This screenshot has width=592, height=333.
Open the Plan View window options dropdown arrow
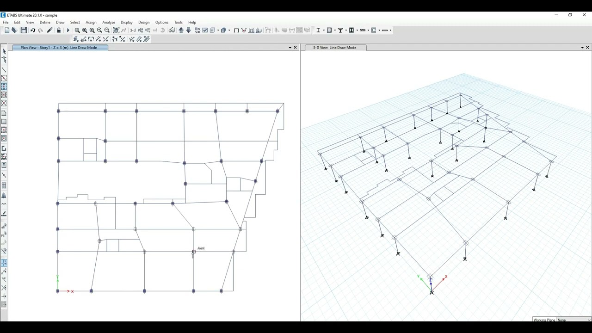(290, 48)
